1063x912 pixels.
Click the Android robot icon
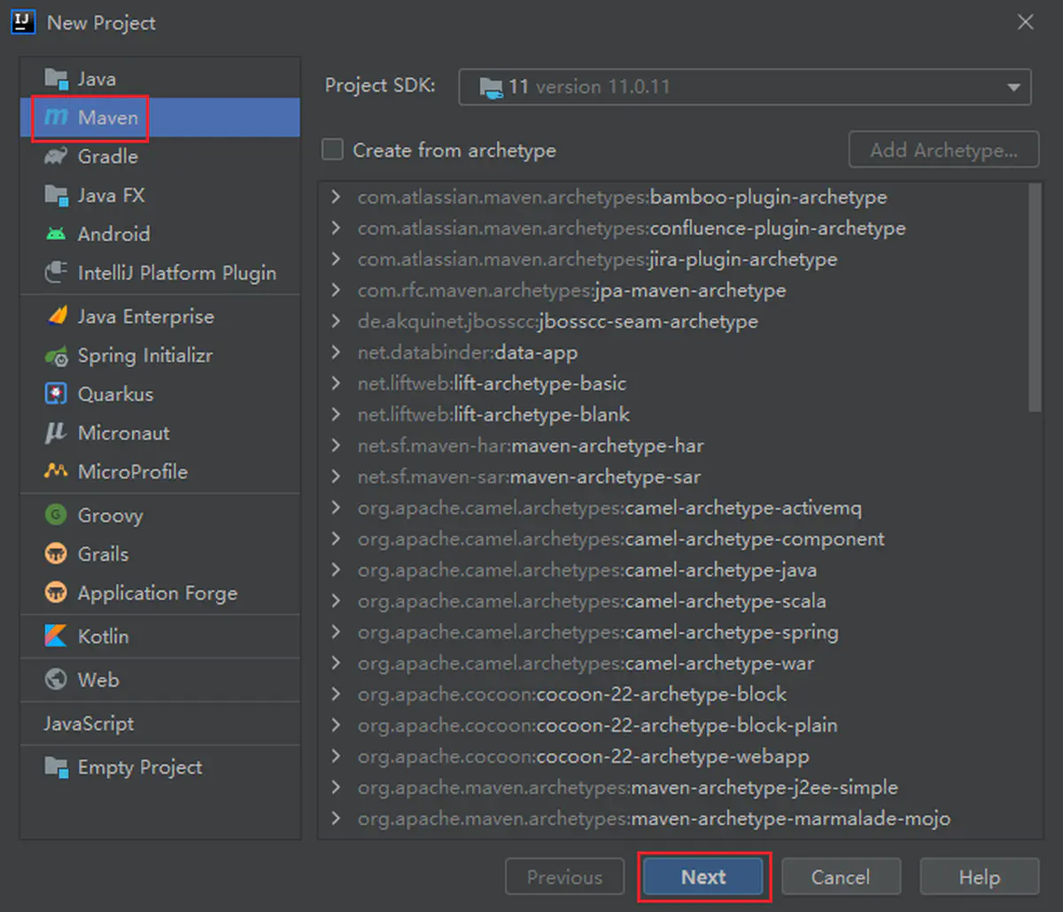[56, 235]
